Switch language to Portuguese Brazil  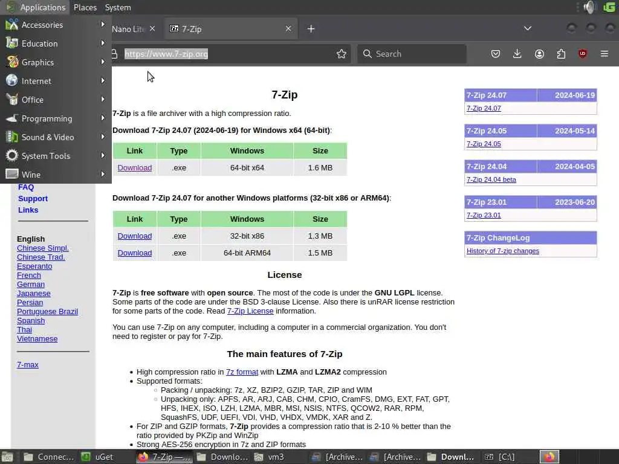pos(47,312)
